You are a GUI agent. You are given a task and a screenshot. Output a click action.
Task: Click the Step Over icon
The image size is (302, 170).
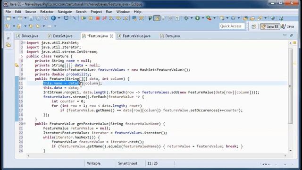tap(118, 18)
